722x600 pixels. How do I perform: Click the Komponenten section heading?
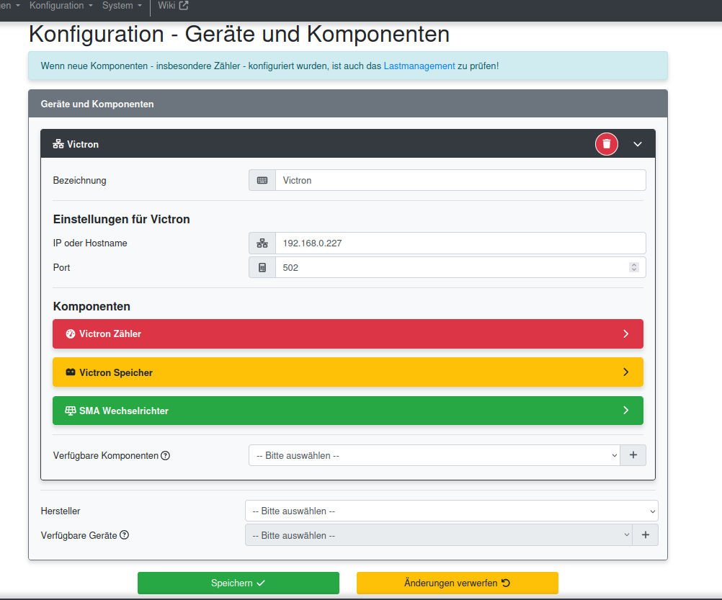tap(92, 306)
